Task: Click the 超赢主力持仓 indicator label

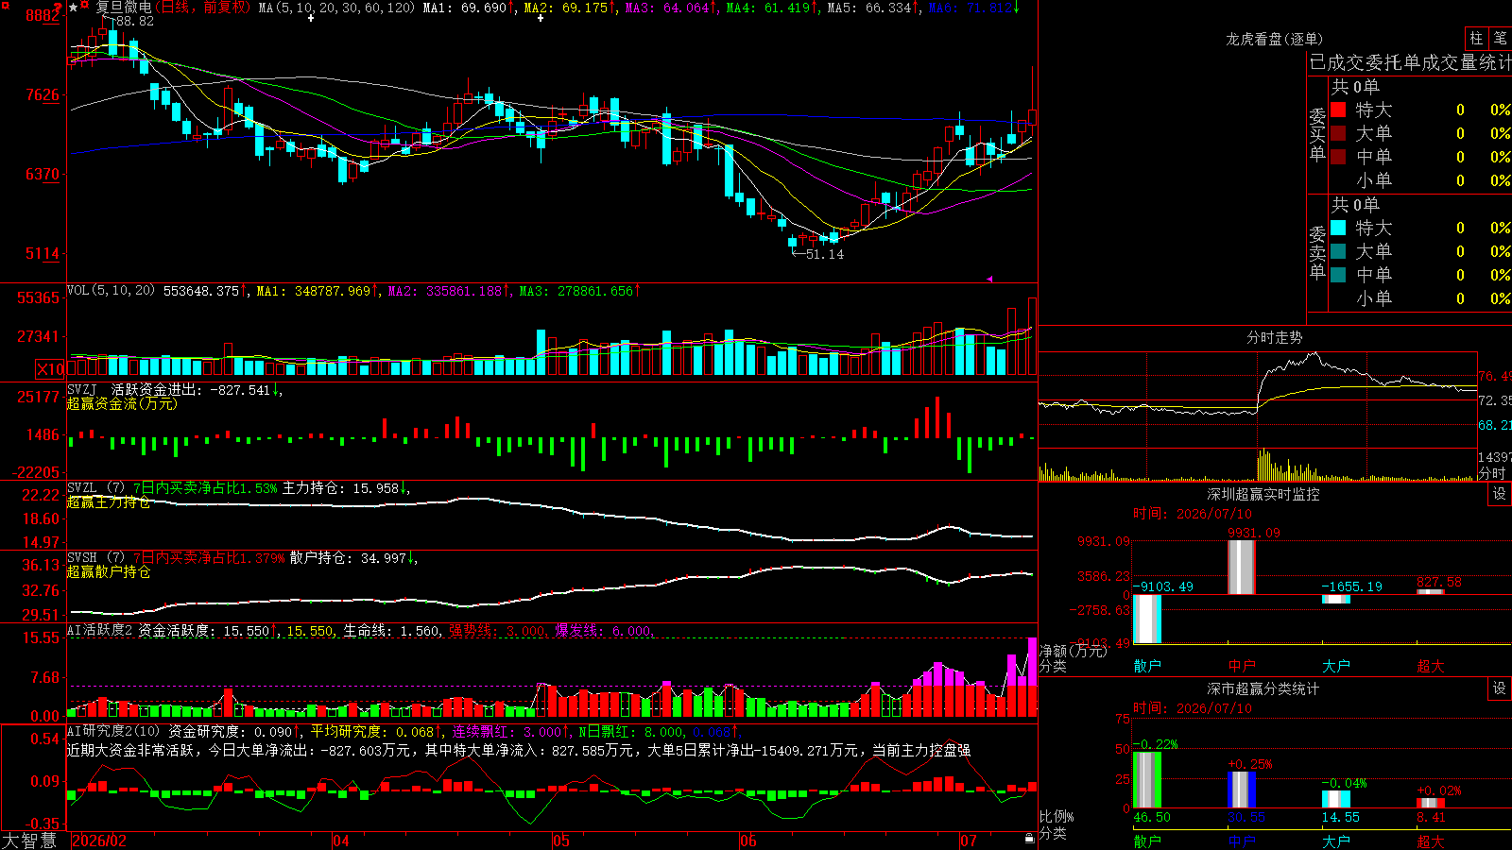Action: [108, 502]
